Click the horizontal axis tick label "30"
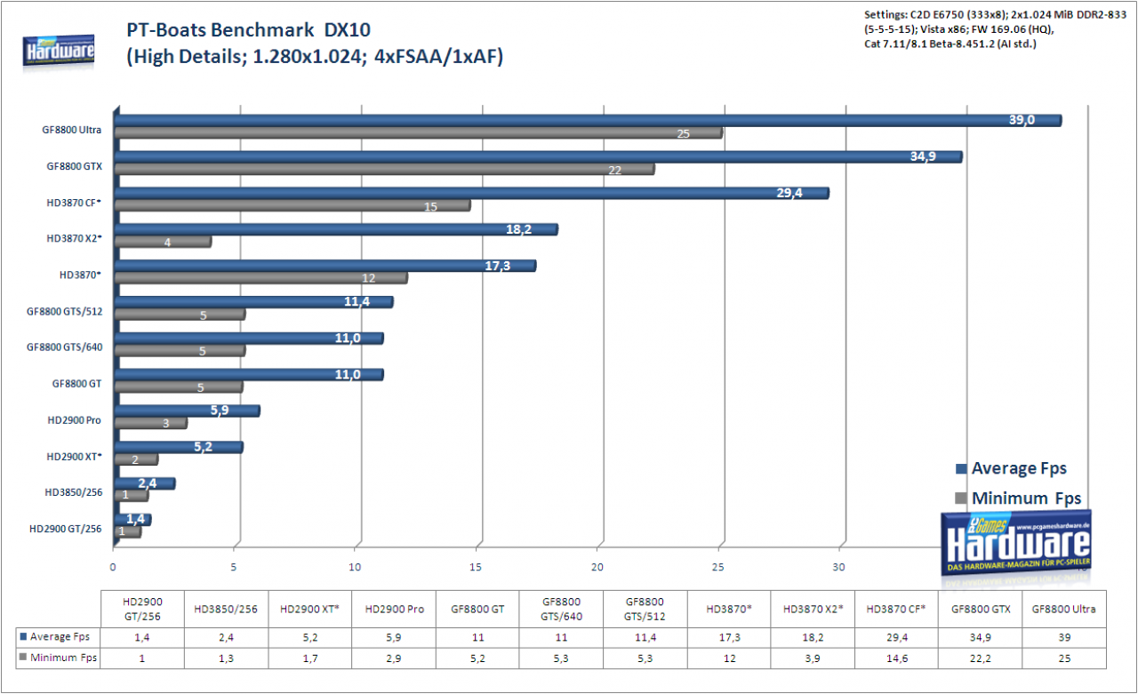Viewport: 1138px width, 694px height. 839,566
